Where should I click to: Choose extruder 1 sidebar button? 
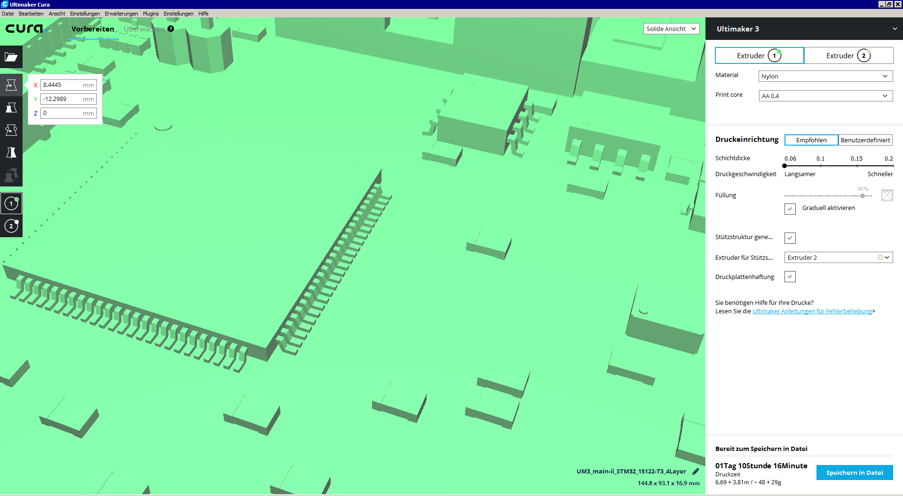(x=11, y=203)
